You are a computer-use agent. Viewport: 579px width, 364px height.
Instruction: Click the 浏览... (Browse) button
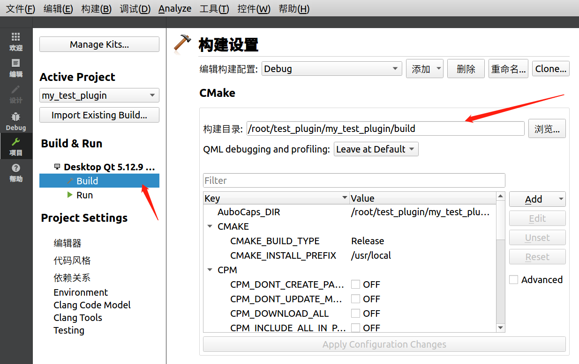547,129
